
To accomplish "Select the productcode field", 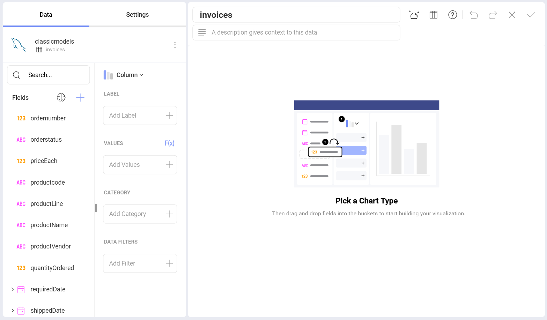I will click(48, 183).
